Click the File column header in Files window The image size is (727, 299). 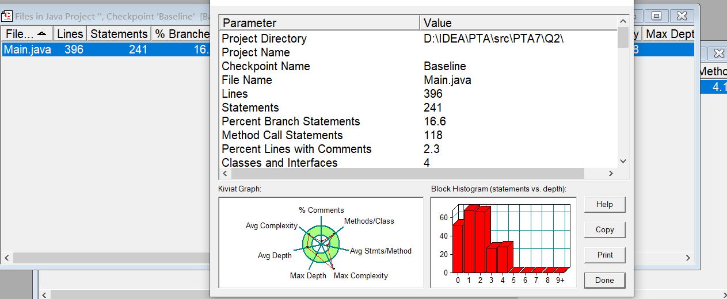click(27, 34)
